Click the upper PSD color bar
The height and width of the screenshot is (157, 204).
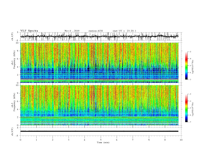pyautogui.click(x=186, y=66)
